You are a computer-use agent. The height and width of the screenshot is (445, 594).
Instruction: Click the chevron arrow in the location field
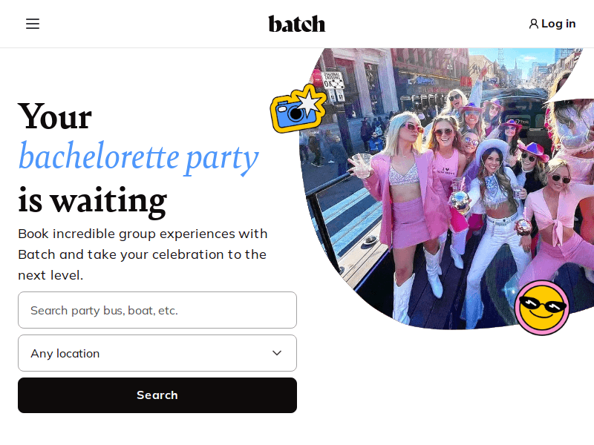277,353
